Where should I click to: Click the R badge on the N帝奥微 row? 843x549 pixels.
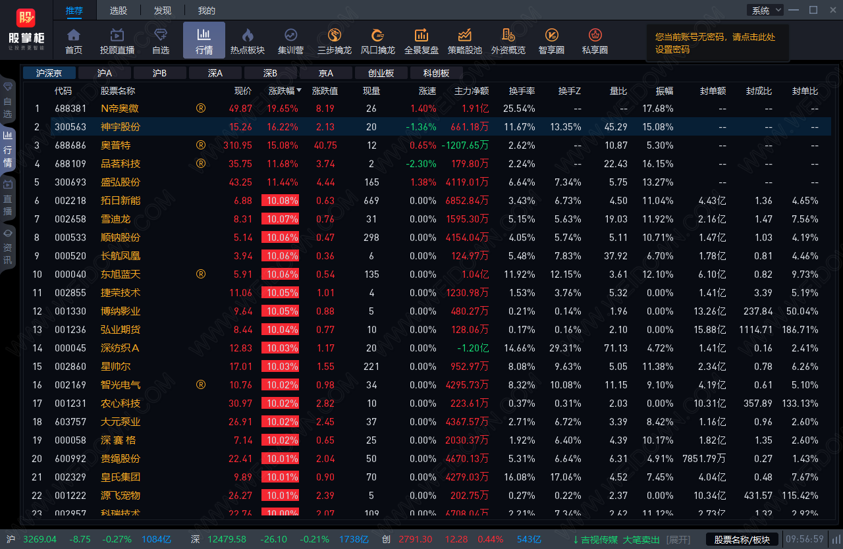(201, 108)
